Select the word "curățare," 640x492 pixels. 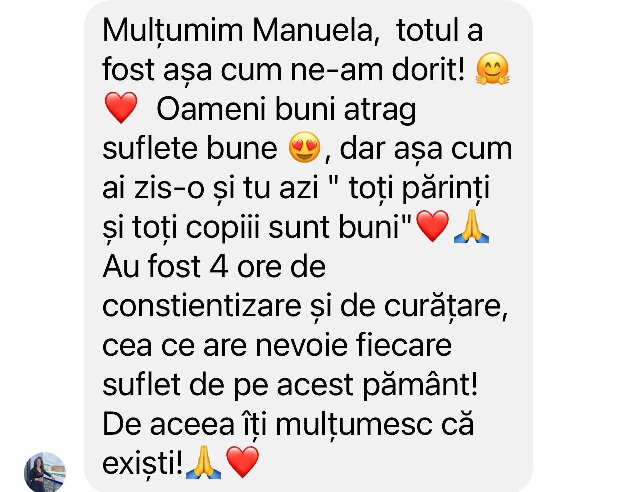click(x=446, y=306)
